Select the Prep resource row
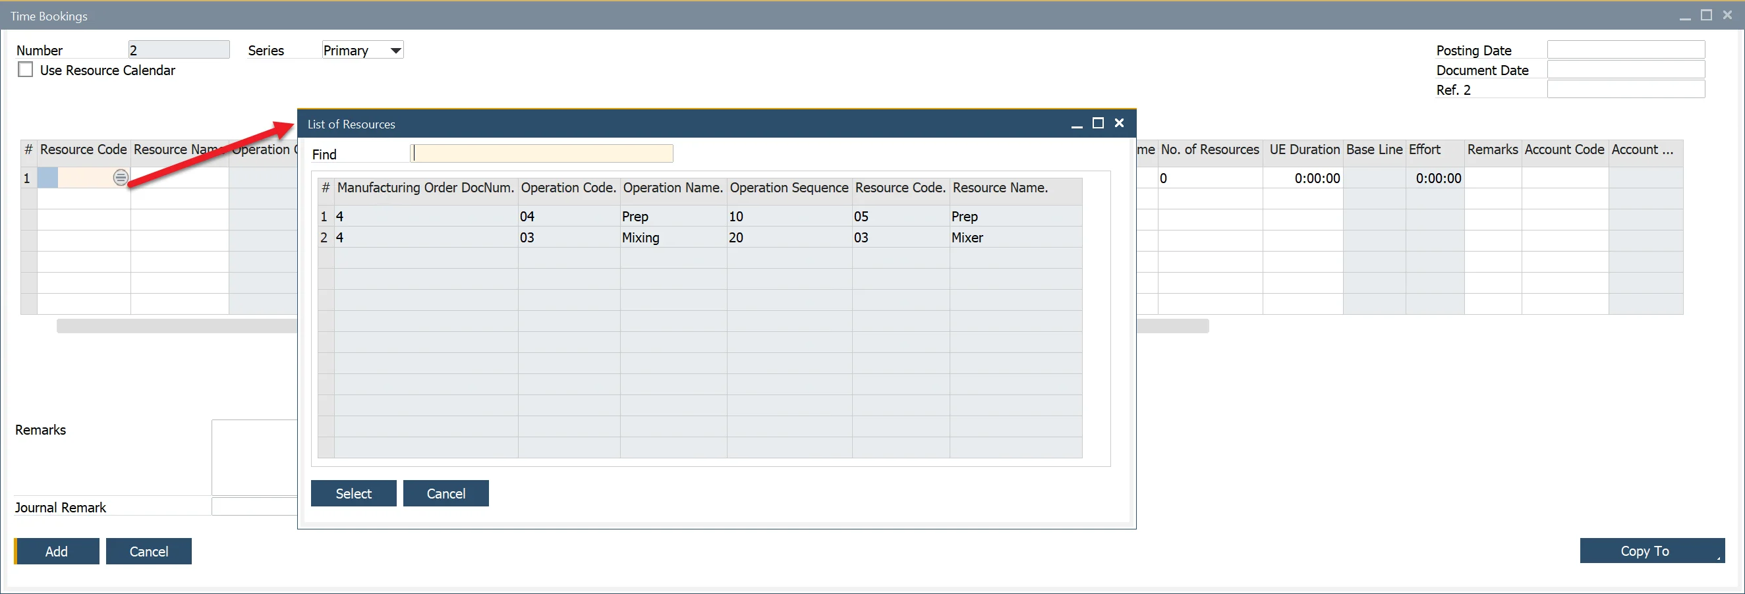 pos(698,217)
